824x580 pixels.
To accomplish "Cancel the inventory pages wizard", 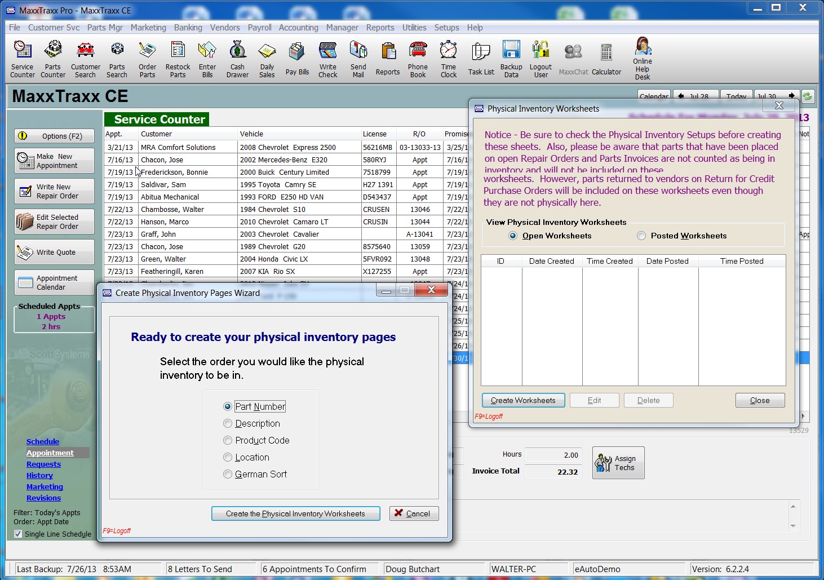I will [414, 513].
